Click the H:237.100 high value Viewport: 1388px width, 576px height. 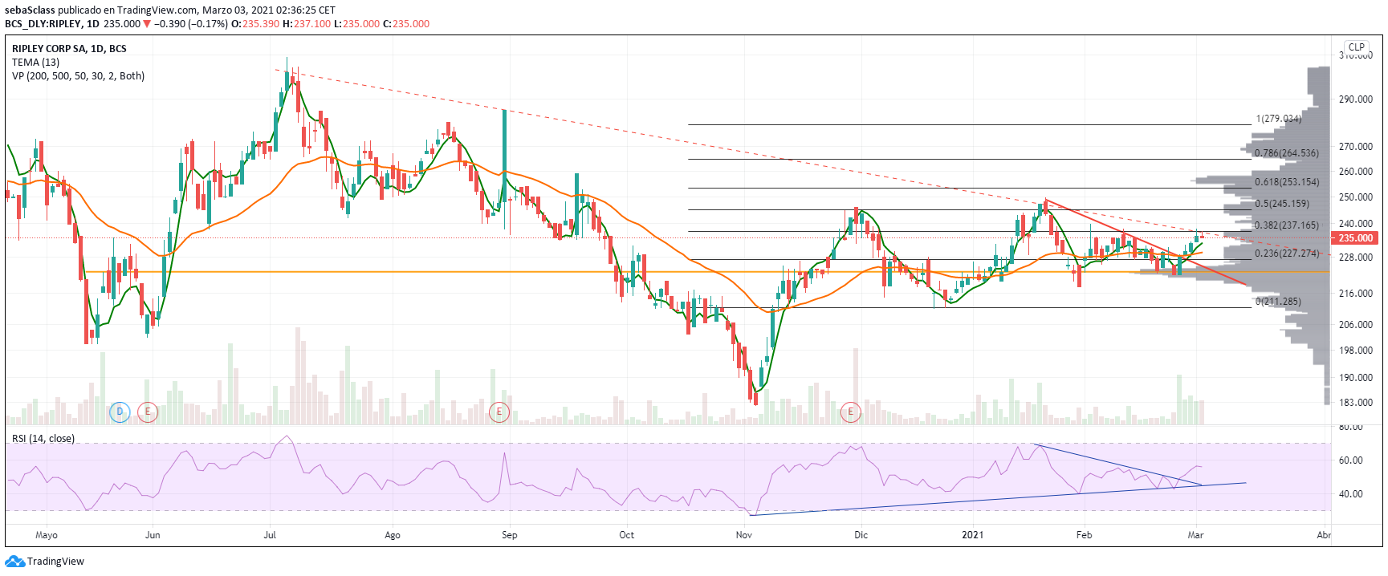click(x=307, y=24)
